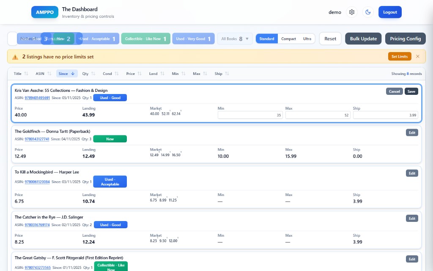Sort by ASIN using its sort arrows
The height and width of the screenshot is (271, 433).
coord(49,74)
